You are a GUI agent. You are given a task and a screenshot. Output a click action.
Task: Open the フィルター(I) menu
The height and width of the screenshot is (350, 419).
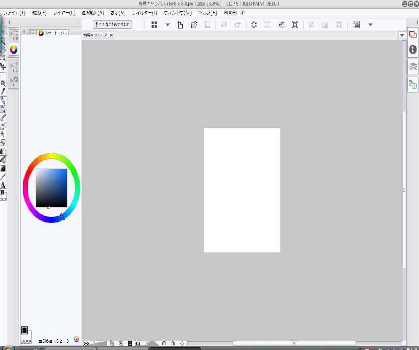[x=144, y=12]
